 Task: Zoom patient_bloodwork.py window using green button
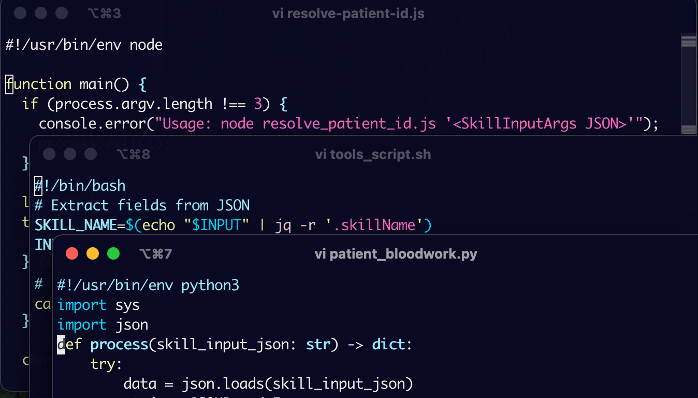point(113,253)
